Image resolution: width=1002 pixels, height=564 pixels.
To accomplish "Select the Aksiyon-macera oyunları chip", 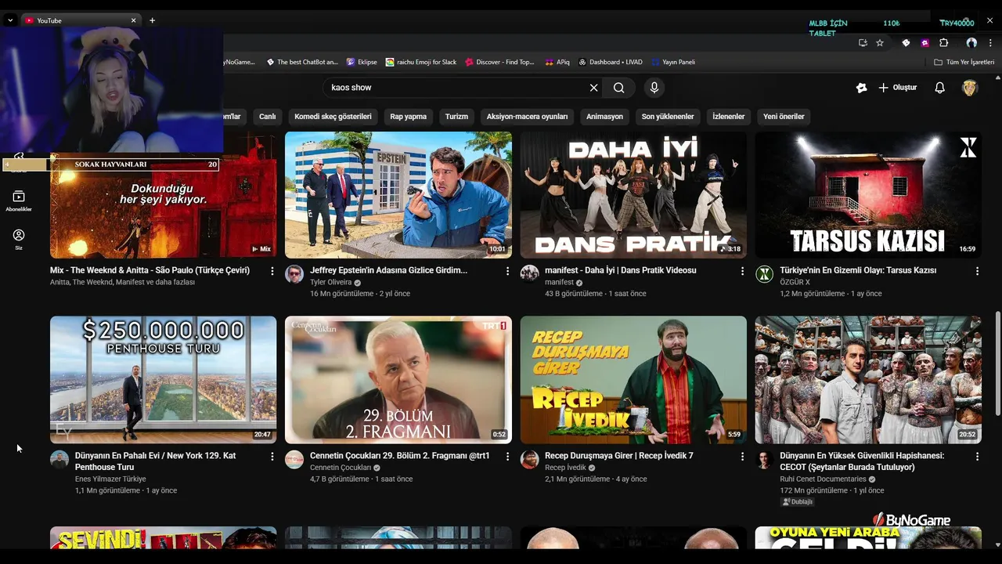I will [527, 117].
